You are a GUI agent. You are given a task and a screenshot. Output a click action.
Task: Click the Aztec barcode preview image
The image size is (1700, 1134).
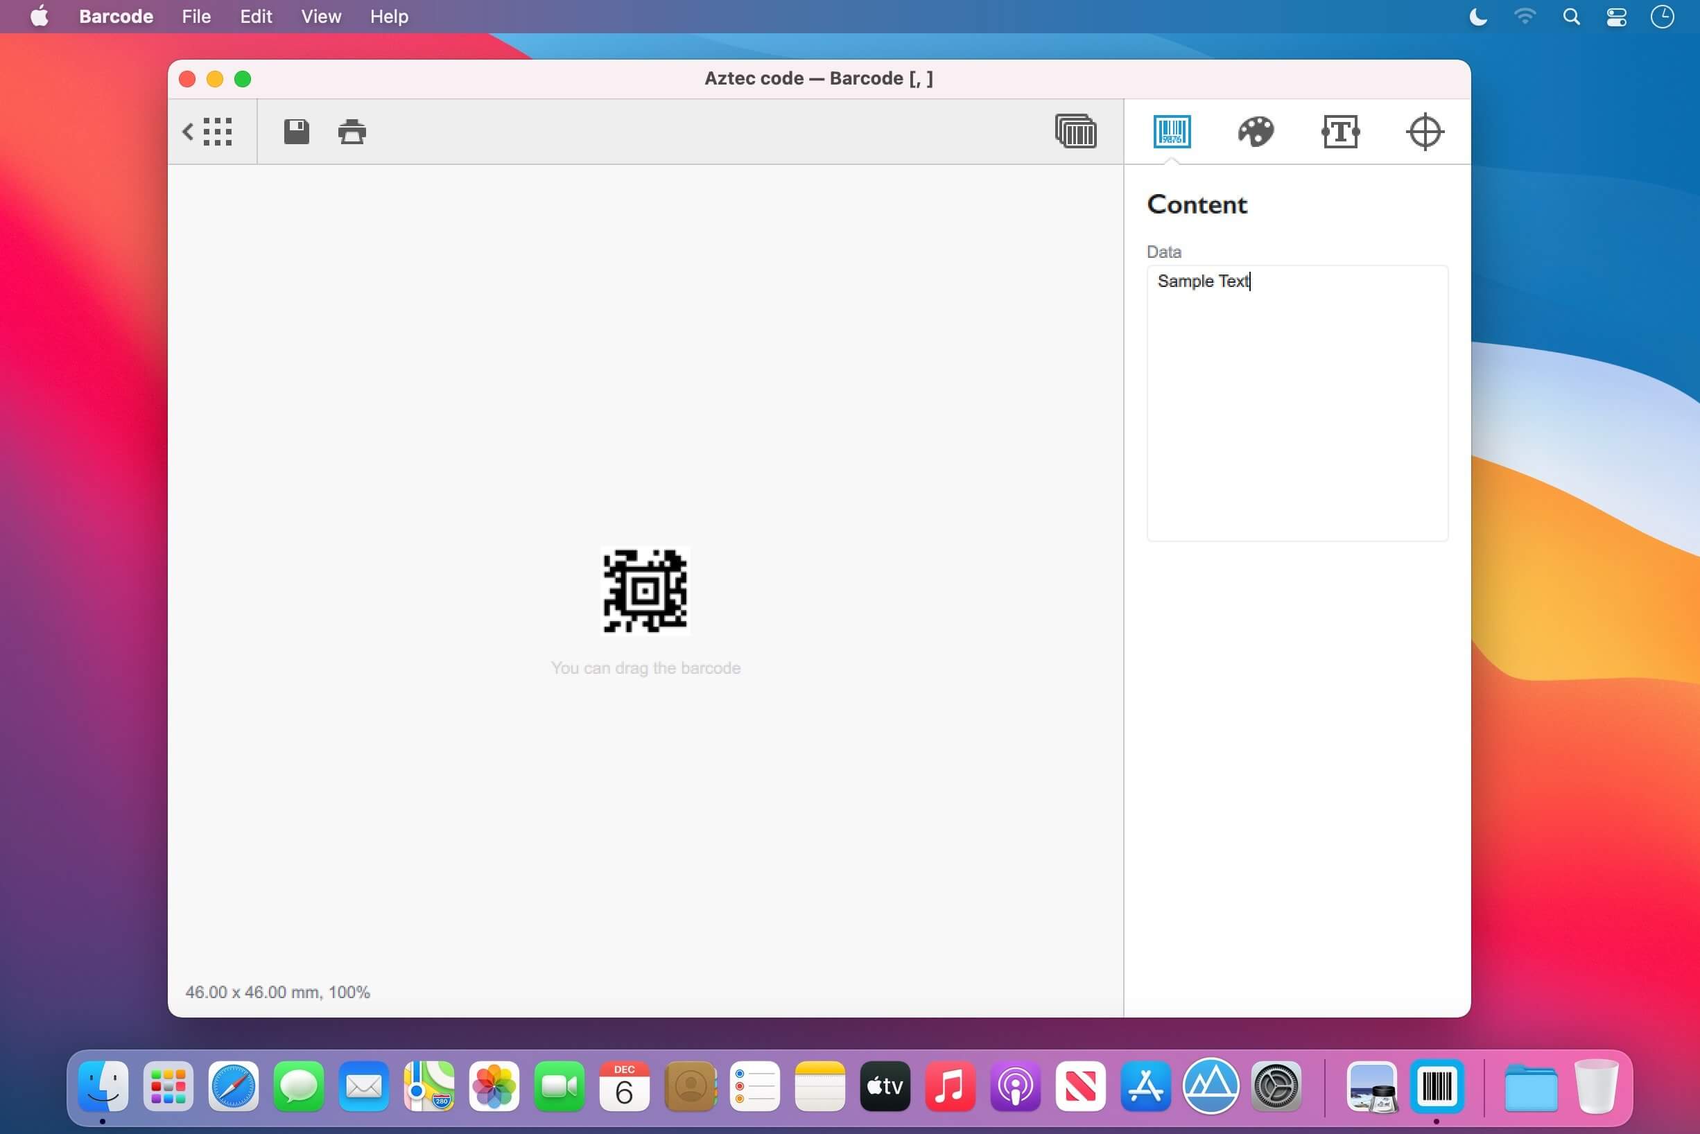(645, 591)
